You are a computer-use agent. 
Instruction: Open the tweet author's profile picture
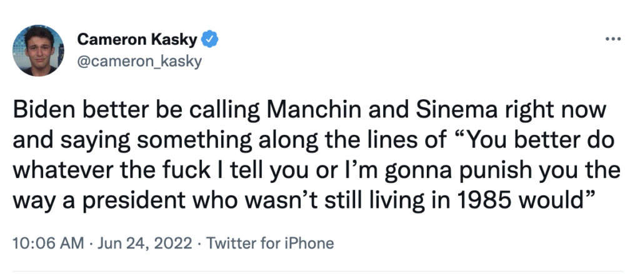[x=39, y=51]
